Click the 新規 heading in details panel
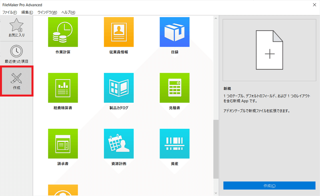 pos(227,88)
